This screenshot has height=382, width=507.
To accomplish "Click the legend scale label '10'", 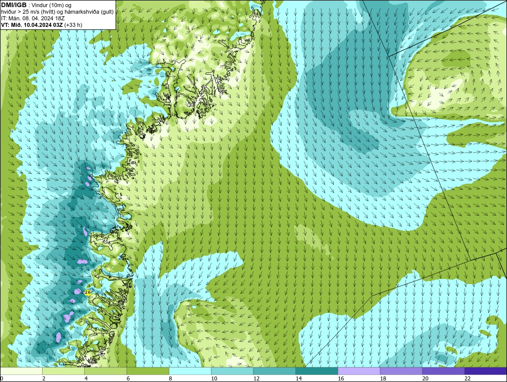I will pyautogui.click(x=214, y=378).
